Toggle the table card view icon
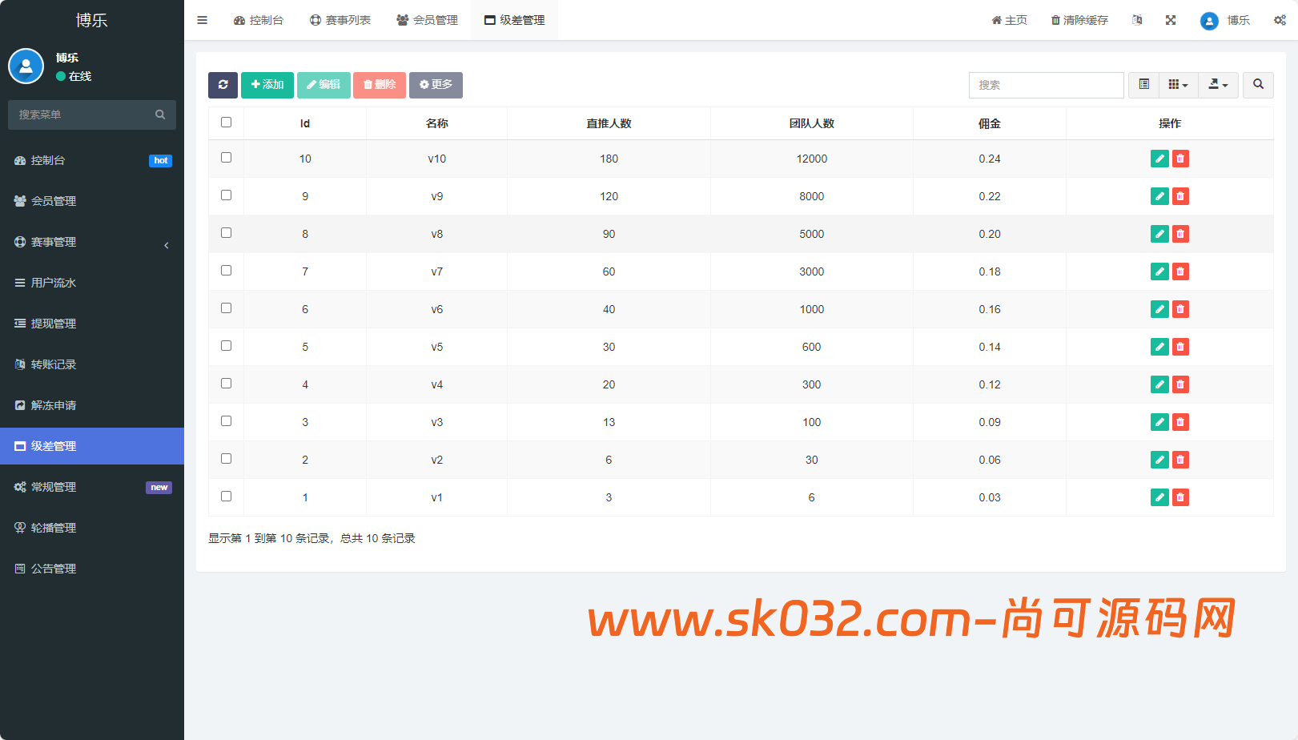Screen dimensions: 1298x740 tap(1144, 85)
